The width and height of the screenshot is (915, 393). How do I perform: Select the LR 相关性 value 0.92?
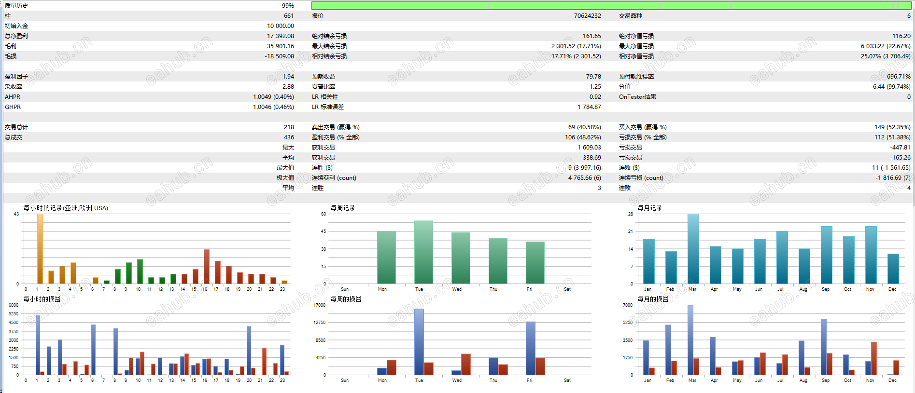(x=595, y=97)
